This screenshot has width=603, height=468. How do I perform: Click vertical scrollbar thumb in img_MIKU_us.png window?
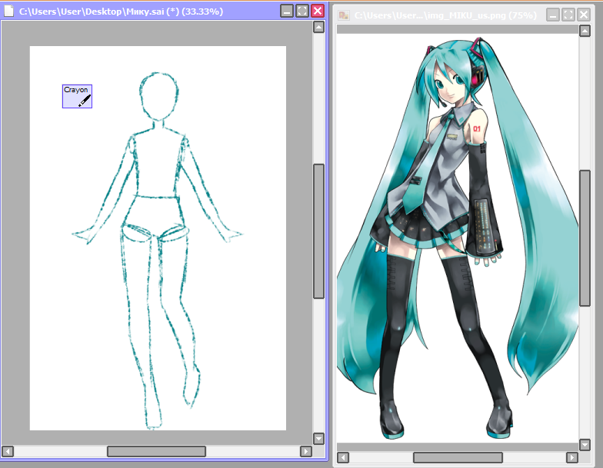tap(585, 238)
